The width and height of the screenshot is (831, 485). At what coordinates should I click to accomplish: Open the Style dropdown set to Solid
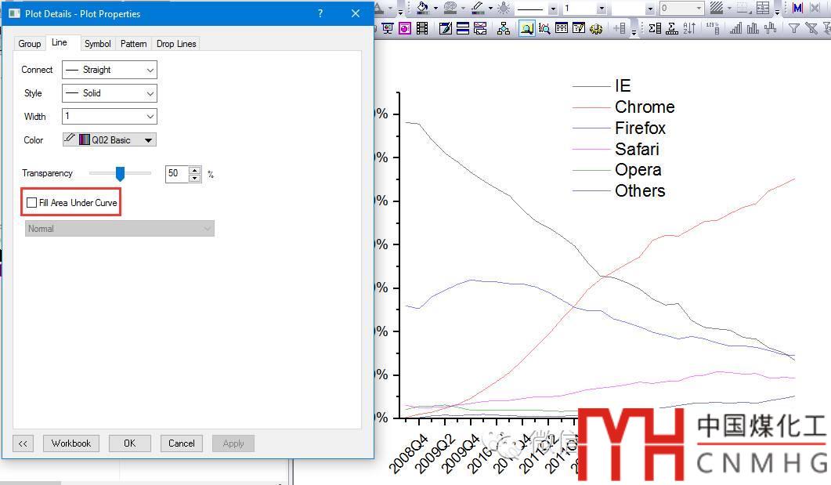(110, 93)
